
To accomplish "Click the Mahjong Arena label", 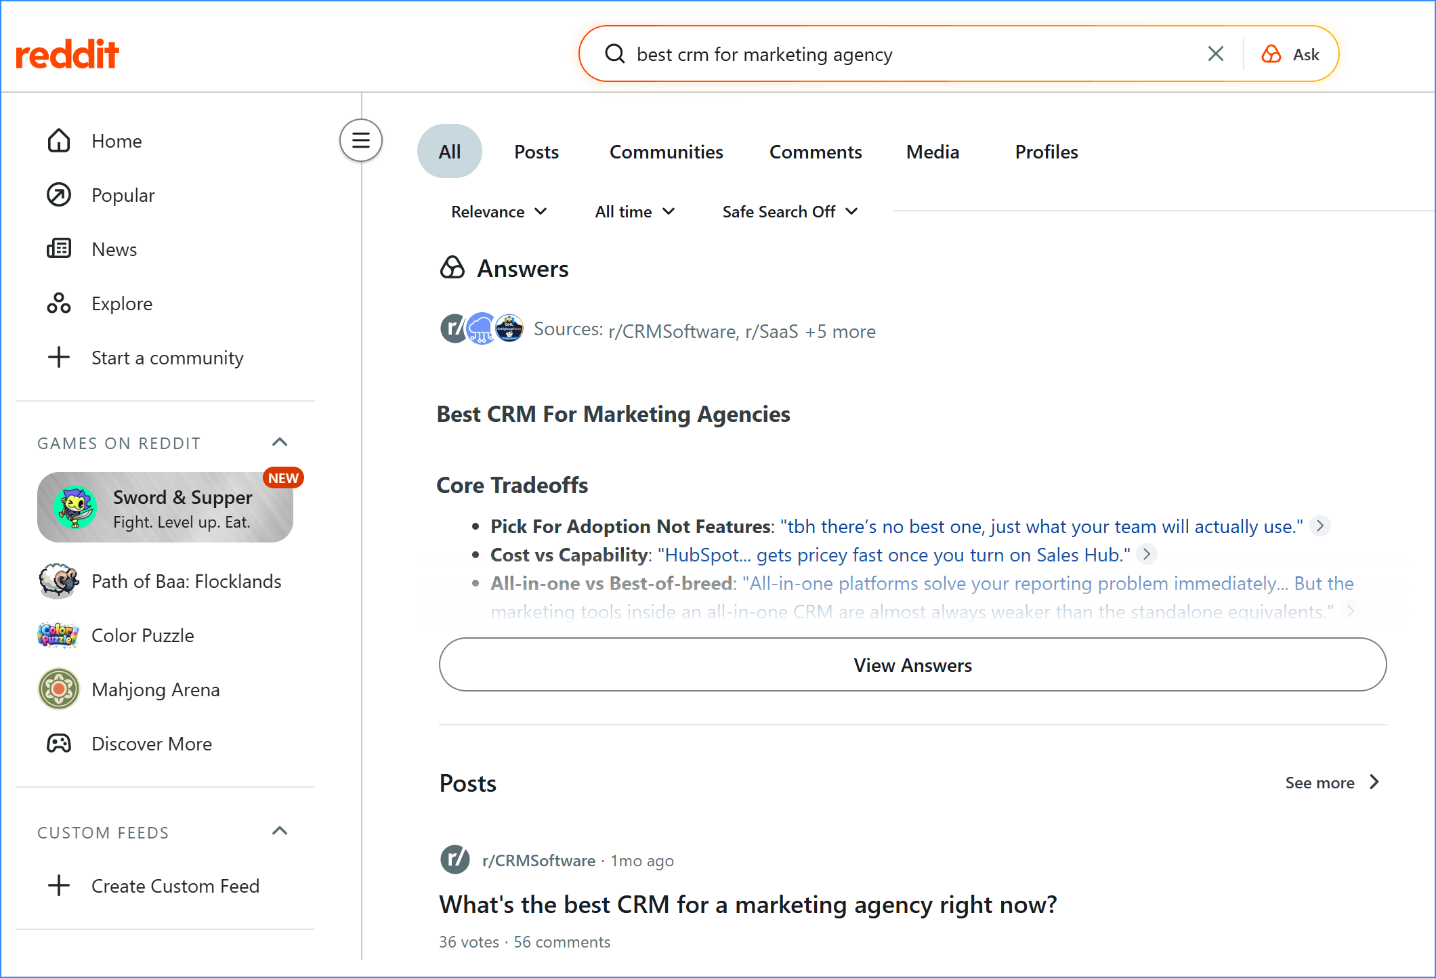I will [156, 689].
